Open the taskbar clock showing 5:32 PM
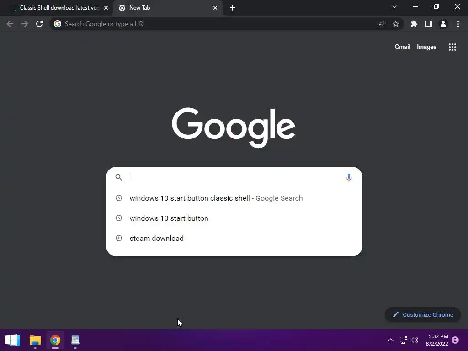The height and width of the screenshot is (351, 468). coord(436,340)
